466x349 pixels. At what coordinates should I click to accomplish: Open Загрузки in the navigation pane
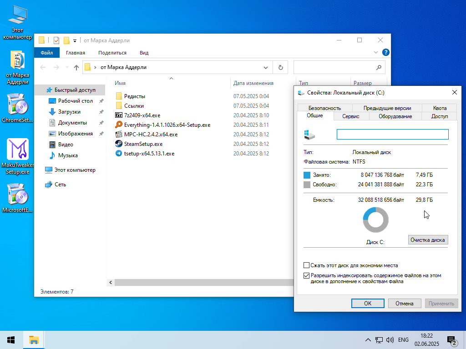coord(69,112)
